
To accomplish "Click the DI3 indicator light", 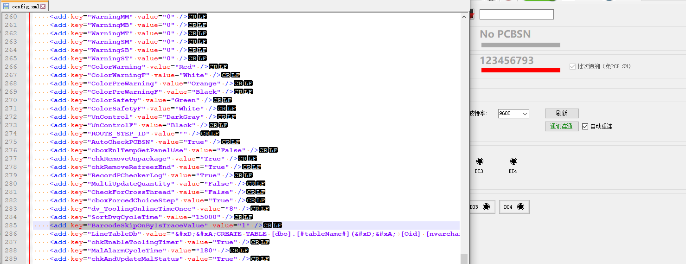I will pyautogui.click(x=480, y=161).
